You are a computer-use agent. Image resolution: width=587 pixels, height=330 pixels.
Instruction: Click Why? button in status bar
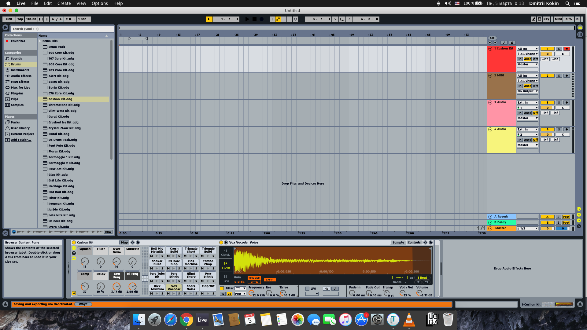(83, 304)
